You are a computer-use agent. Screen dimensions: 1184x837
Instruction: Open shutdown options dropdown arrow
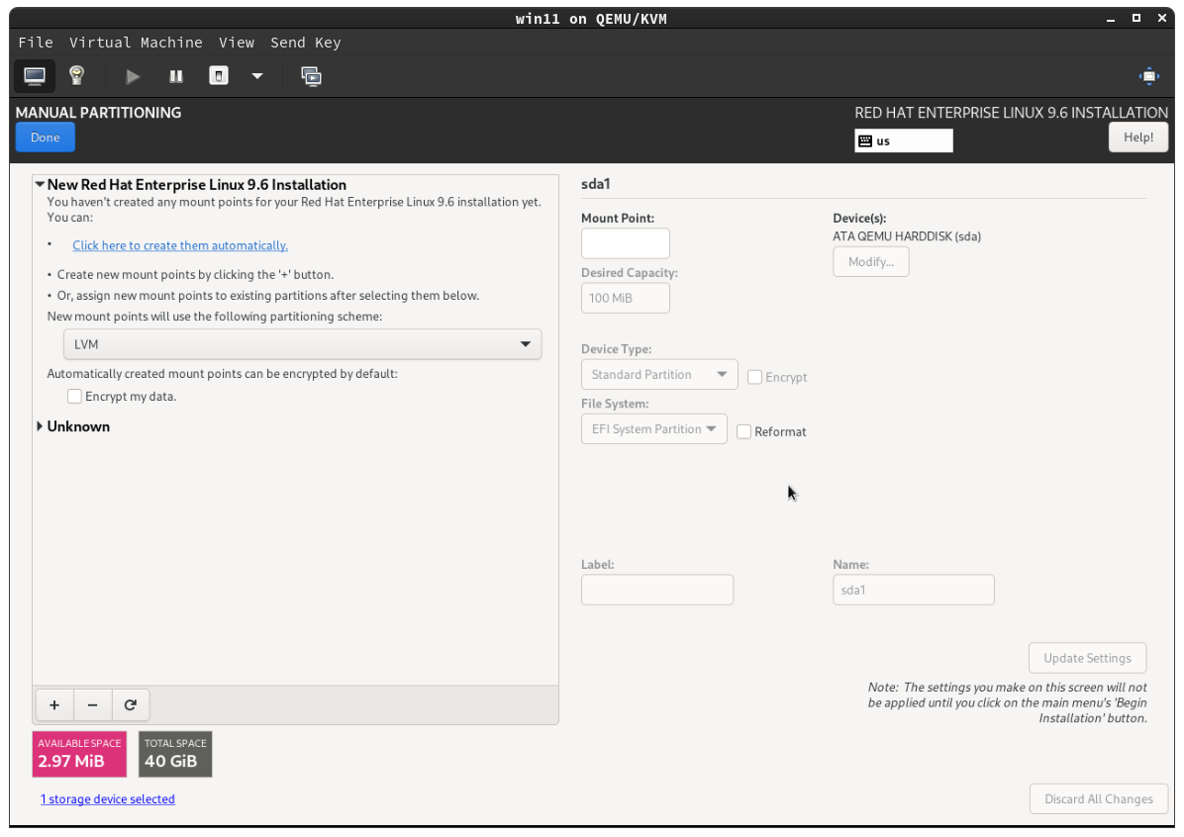coord(257,76)
